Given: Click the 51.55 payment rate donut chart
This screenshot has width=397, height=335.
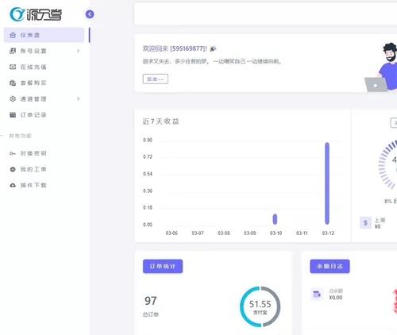Looking at the screenshot, I should 260,306.
